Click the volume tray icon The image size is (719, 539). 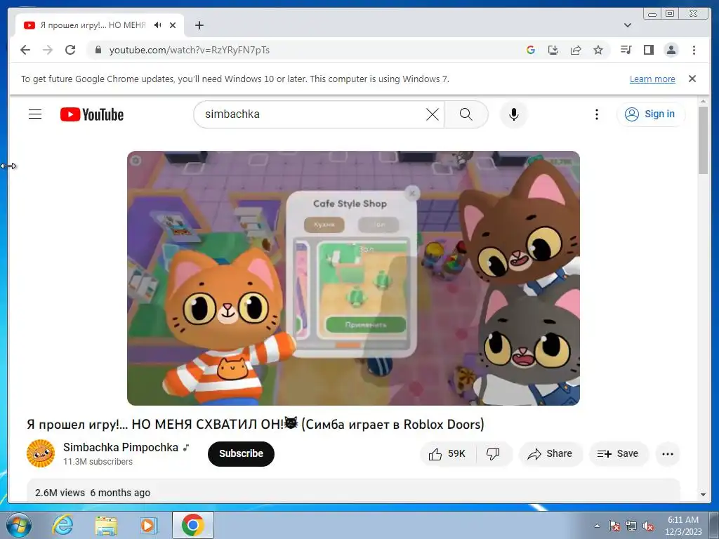click(648, 526)
